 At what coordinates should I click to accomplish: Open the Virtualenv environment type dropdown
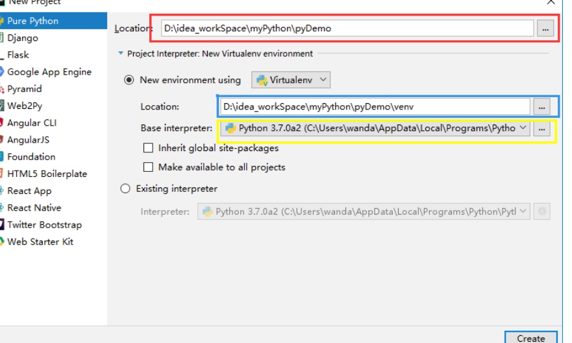(x=291, y=80)
